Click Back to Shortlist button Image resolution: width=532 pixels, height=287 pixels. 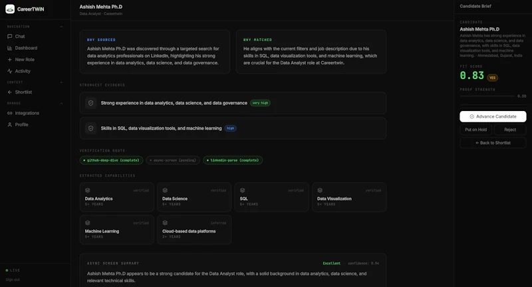pos(493,143)
